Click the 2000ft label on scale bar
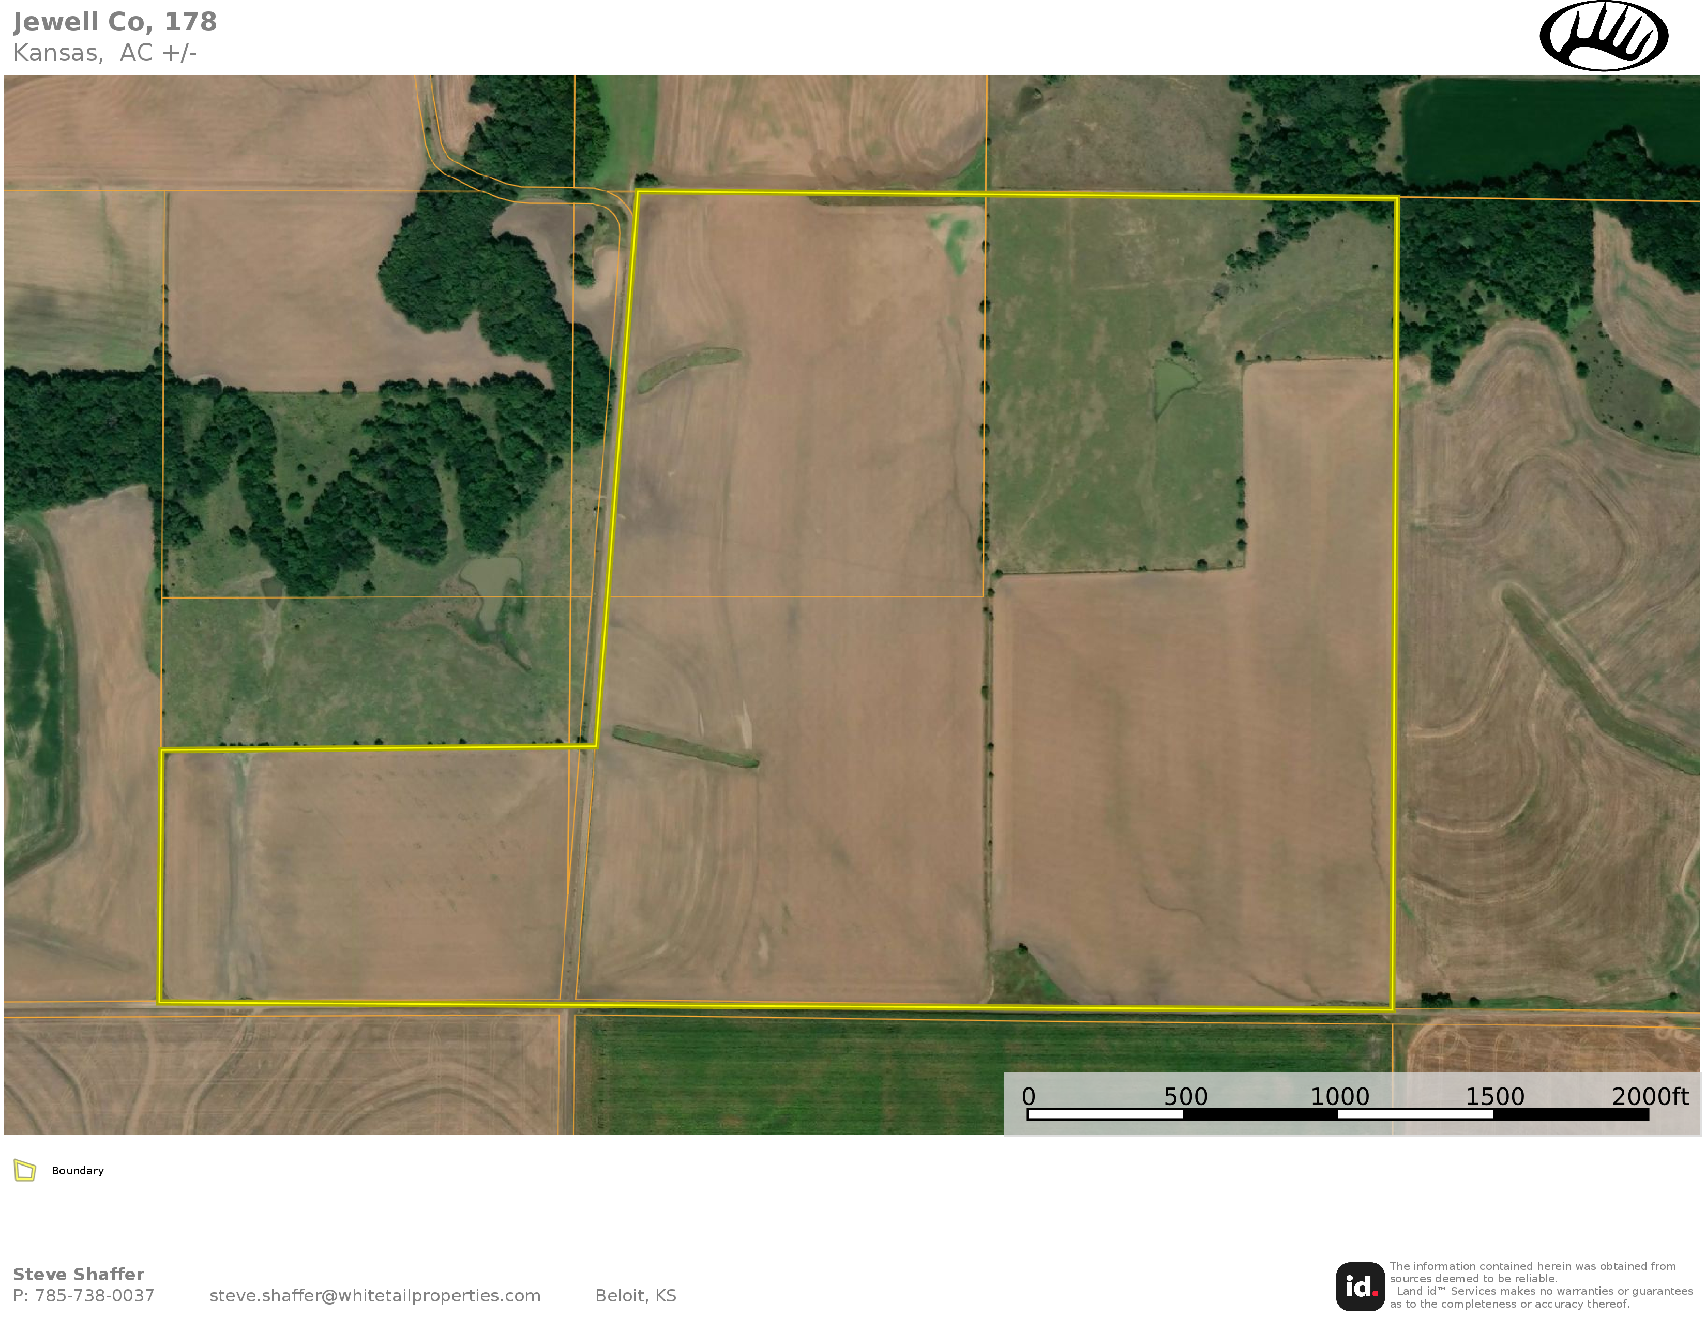The image size is (1706, 1318). 1651,1097
